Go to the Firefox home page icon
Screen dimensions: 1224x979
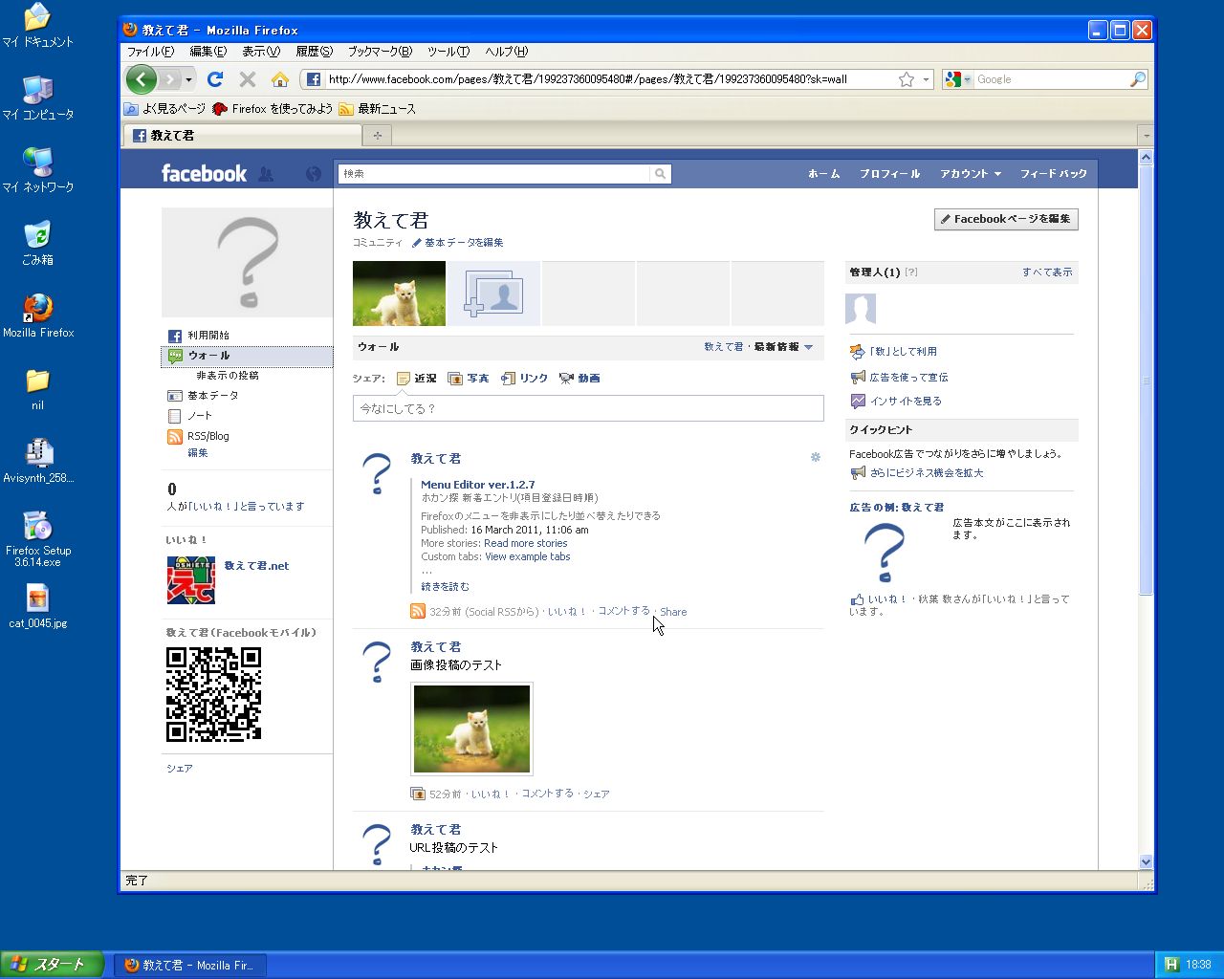point(280,79)
